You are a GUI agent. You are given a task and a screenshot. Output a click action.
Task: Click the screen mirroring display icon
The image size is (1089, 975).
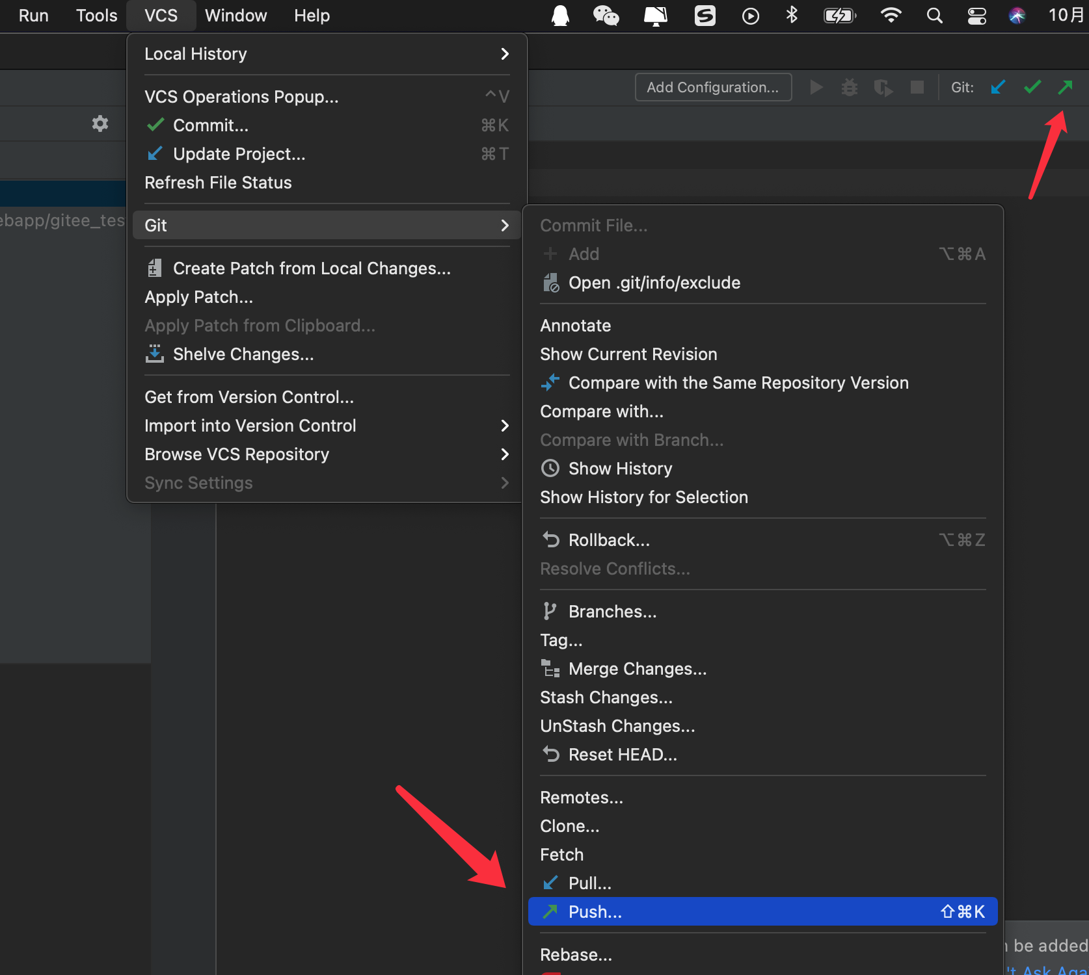(655, 16)
